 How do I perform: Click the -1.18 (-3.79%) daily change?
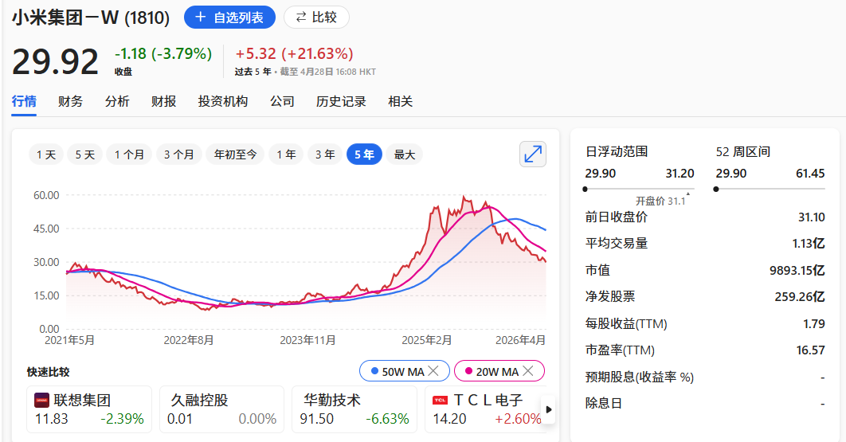point(163,53)
